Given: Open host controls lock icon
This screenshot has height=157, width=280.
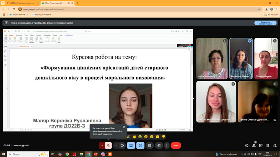Looking at the screenshot, I should pos(275,145).
